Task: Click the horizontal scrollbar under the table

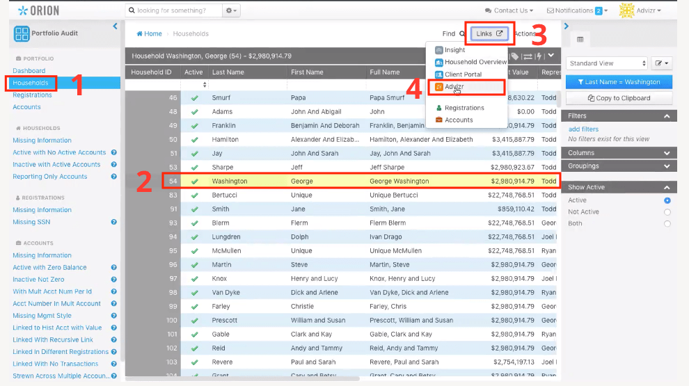Action: tap(242, 379)
